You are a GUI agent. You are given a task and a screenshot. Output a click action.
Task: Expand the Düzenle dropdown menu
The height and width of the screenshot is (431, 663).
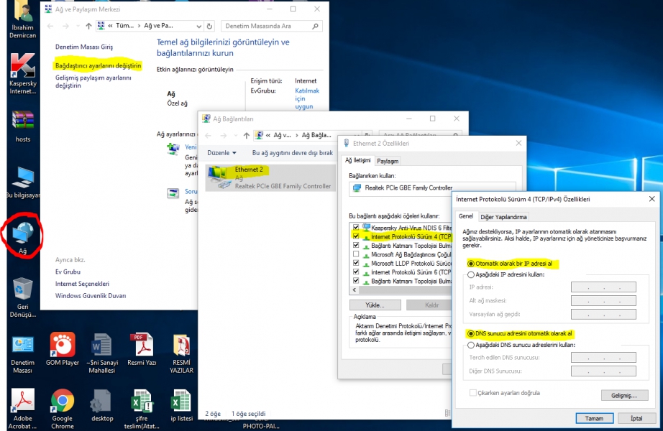click(x=221, y=153)
